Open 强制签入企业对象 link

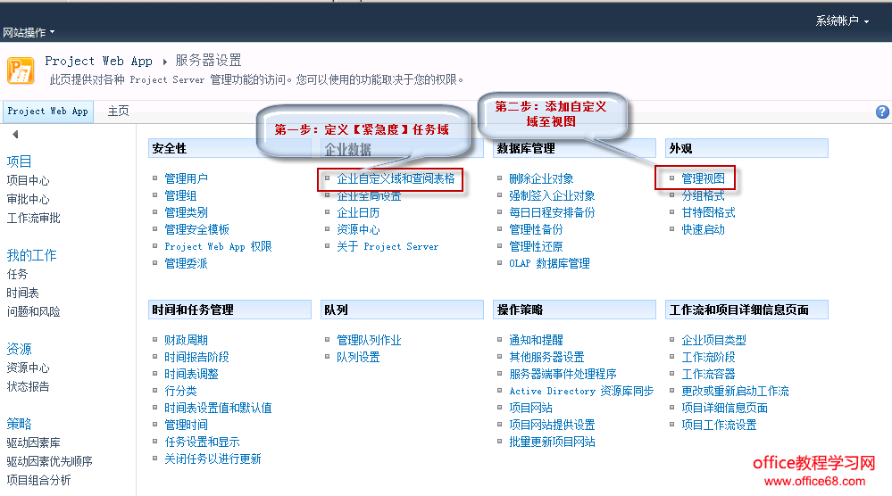click(x=552, y=195)
